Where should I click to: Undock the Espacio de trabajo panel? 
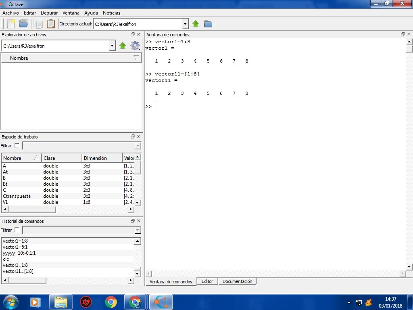pyautogui.click(x=132, y=136)
